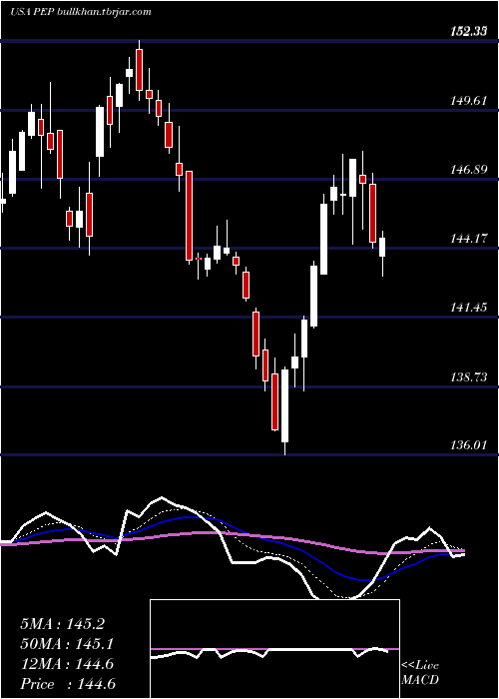The width and height of the screenshot is (499, 699).
Task: Click the 12MA : 144.6 reading
Action: [x=67, y=664]
